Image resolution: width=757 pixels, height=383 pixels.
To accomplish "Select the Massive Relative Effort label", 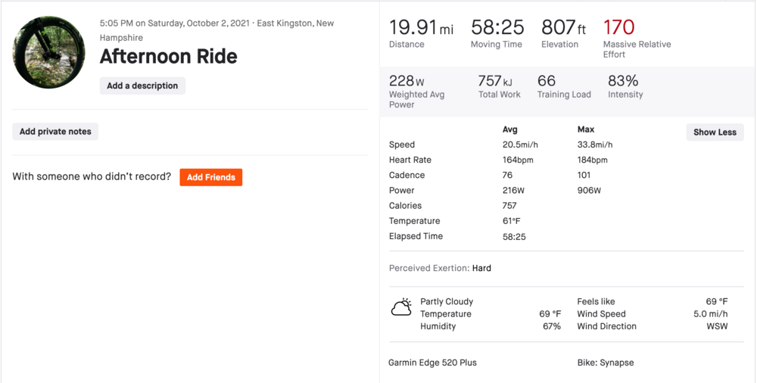I will (637, 49).
